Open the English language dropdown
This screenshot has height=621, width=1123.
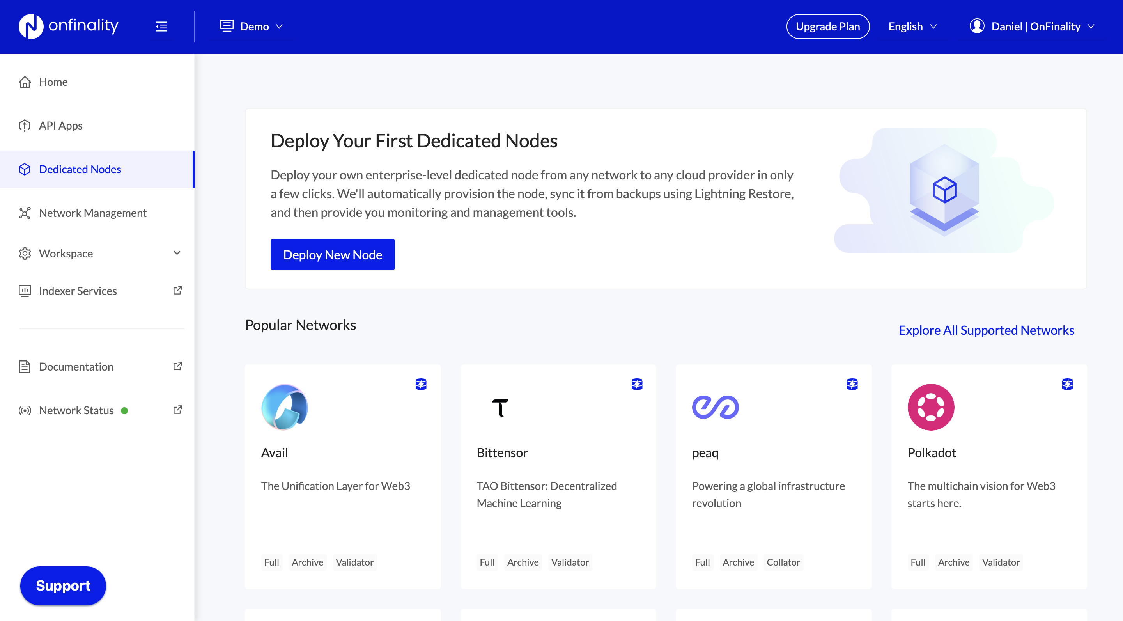(x=912, y=27)
